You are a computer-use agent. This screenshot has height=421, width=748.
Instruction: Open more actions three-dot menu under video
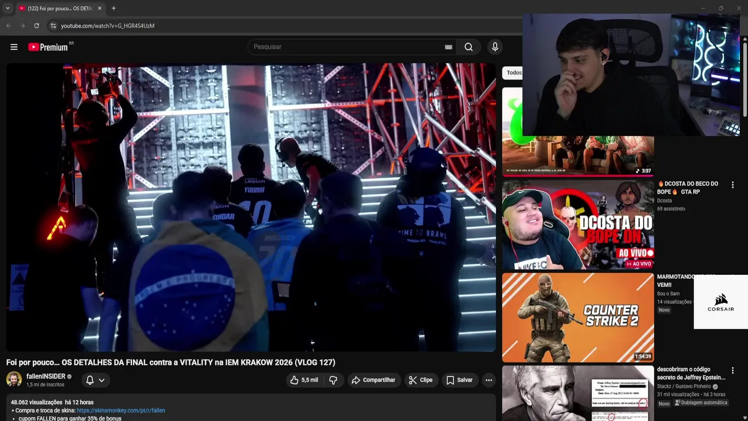click(489, 380)
